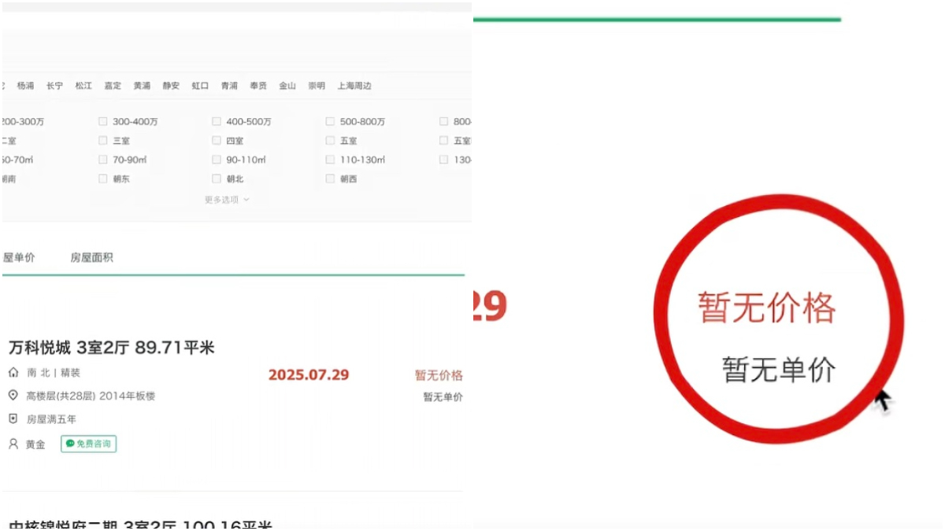Select the 朝东 orientation checkbox

[x=103, y=179]
